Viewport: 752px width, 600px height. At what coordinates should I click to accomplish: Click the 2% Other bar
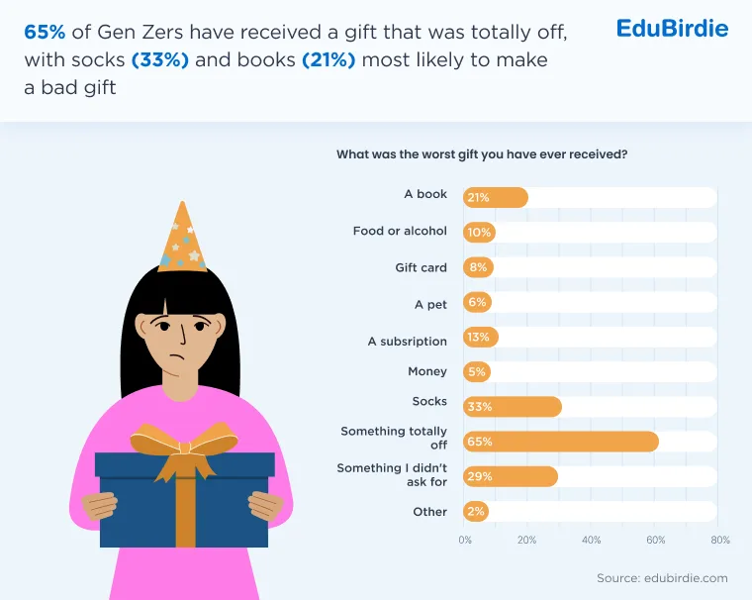(x=476, y=511)
